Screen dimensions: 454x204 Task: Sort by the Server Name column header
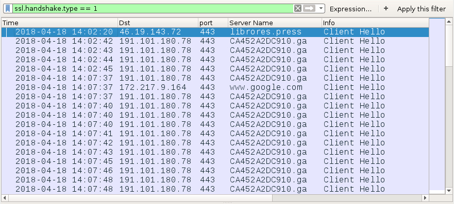275,23
